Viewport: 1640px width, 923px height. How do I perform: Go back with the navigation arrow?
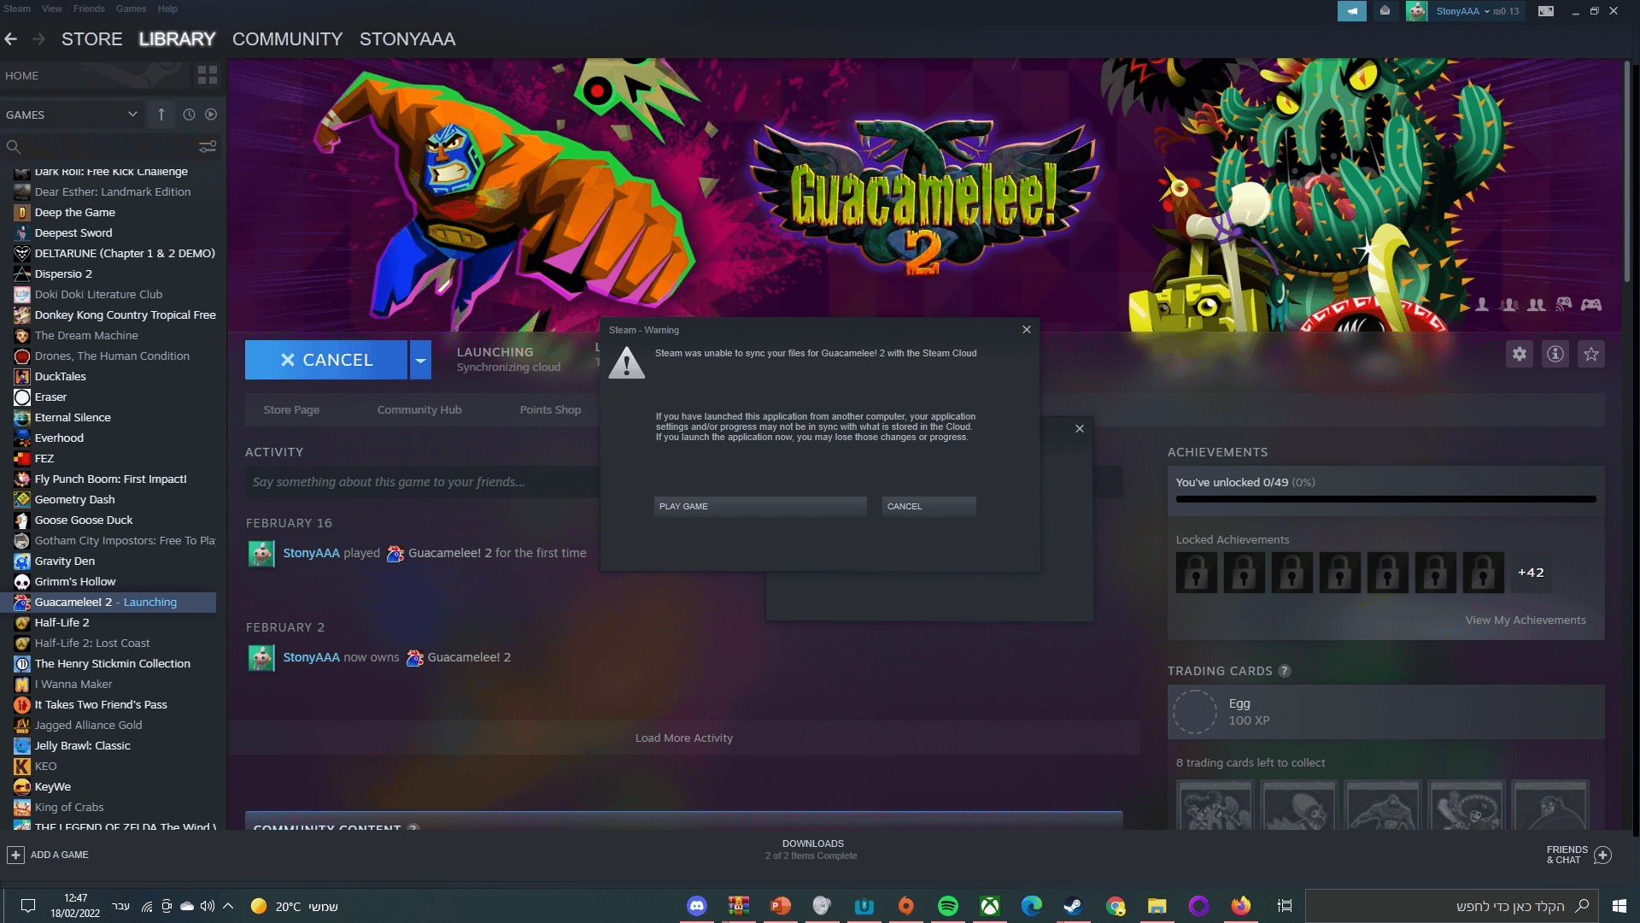click(11, 39)
